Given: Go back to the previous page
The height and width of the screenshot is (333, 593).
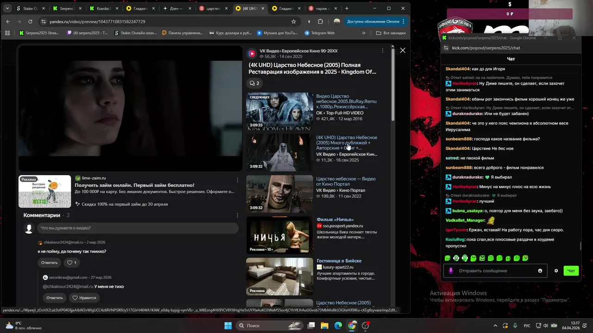Looking at the screenshot, I should click(8, 21).
